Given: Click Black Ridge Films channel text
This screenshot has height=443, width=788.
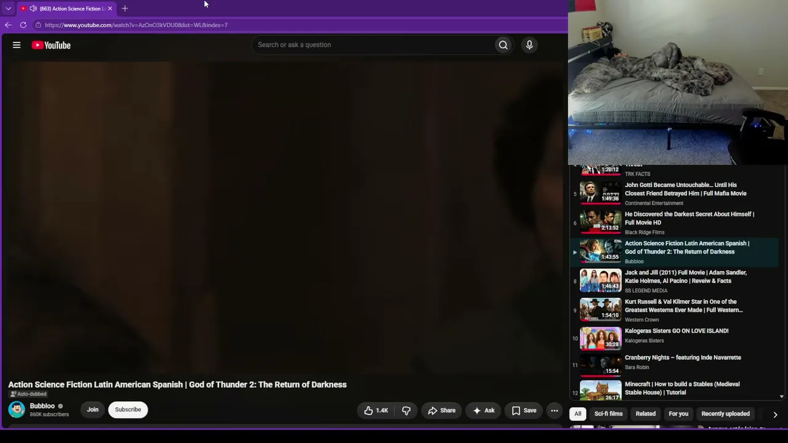Looking at the screenshot, I should tap(645, 233).
